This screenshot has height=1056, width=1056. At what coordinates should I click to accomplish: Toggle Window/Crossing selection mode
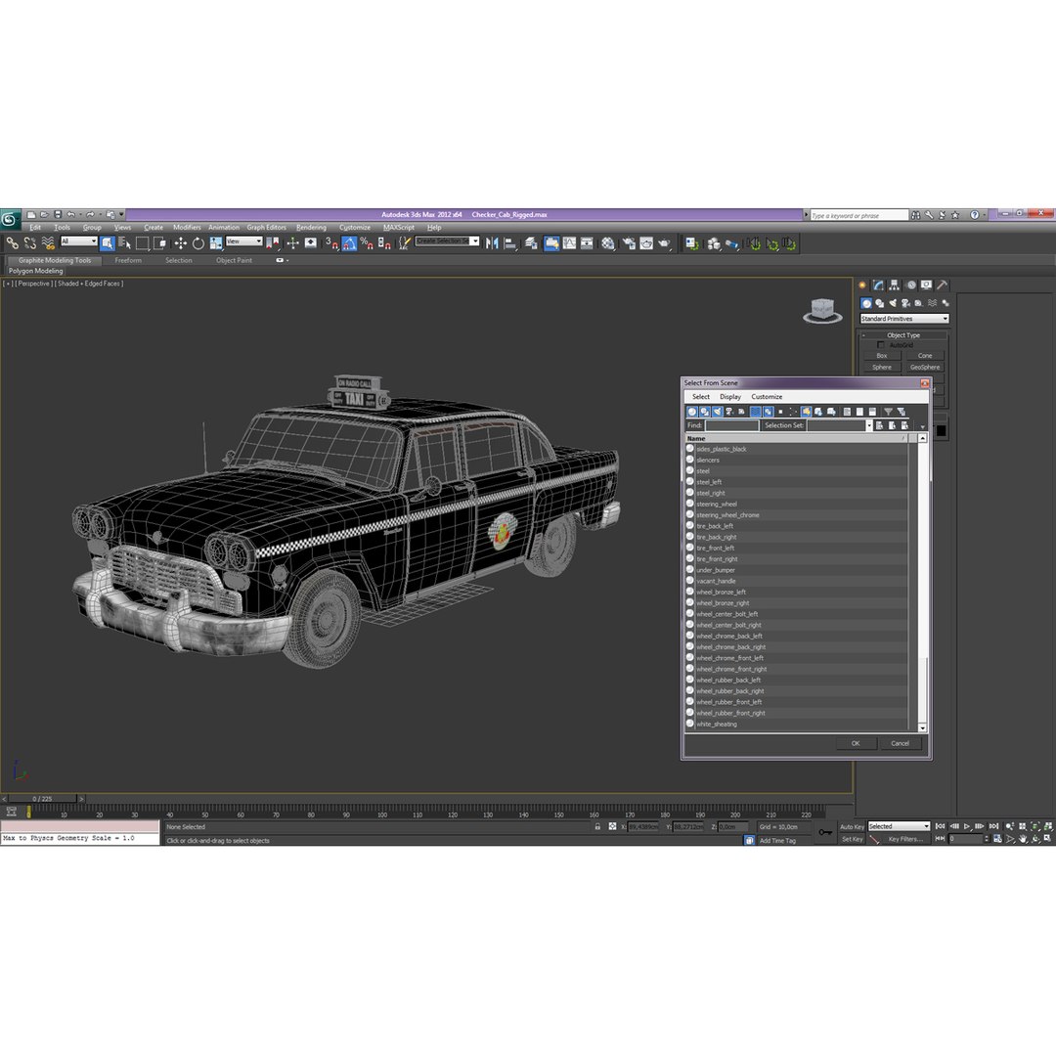tap(160, 243)
